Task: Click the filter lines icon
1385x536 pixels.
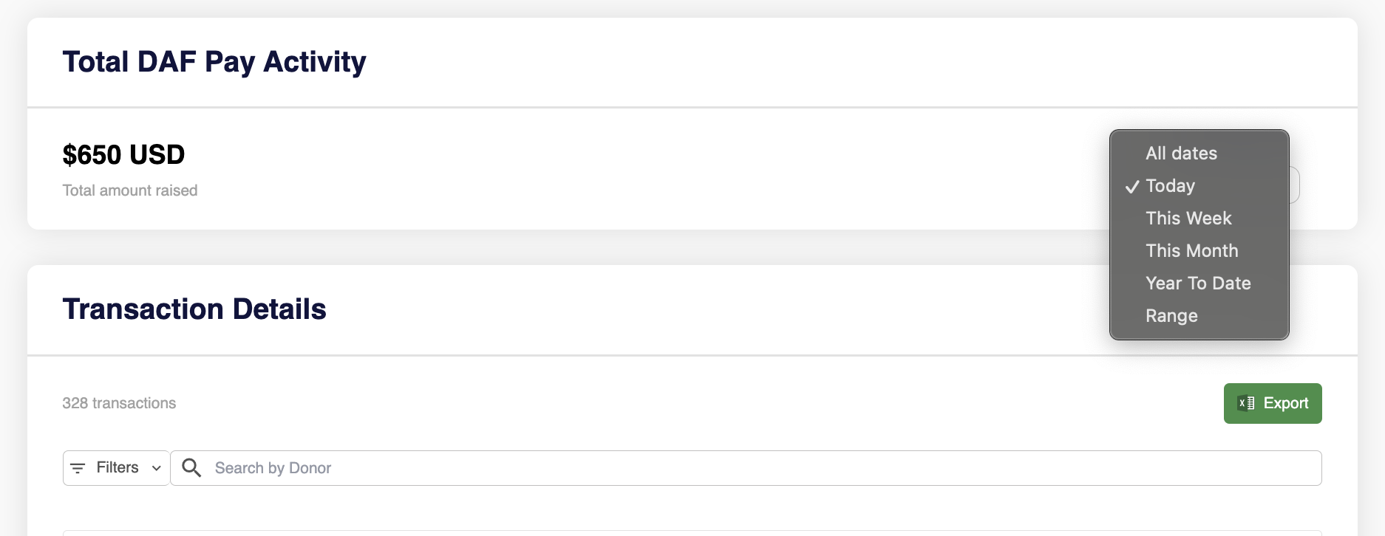Action: tap(78, 468)
